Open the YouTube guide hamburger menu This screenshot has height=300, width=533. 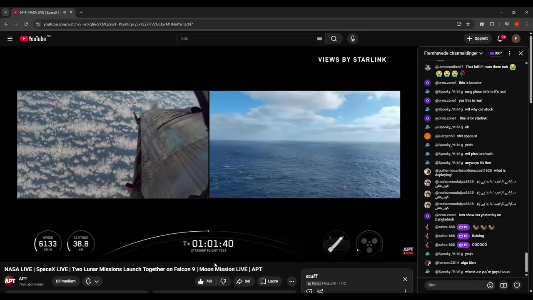pyautogui.click(x=10, y=39)
